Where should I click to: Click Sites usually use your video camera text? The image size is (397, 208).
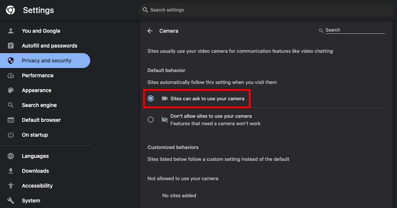point(240,51)
